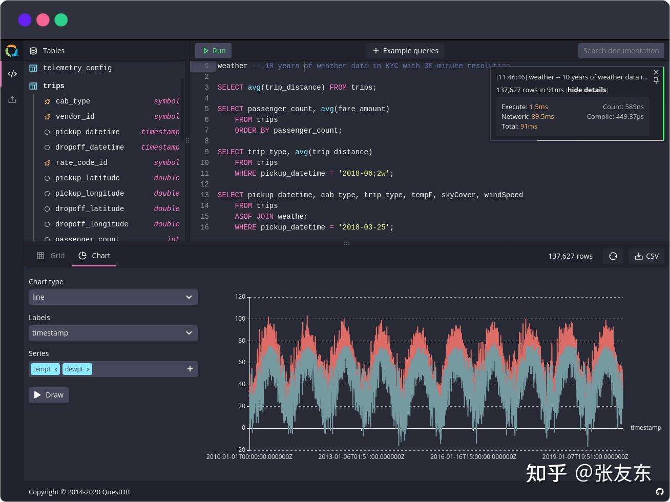Click the table icon beside trips
The height and width of the screenshot is (502, 670).
34,86
